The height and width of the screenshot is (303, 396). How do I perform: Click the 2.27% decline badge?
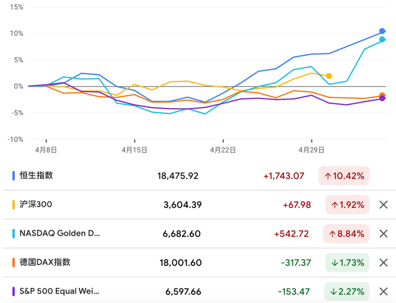tap(347, 292)
